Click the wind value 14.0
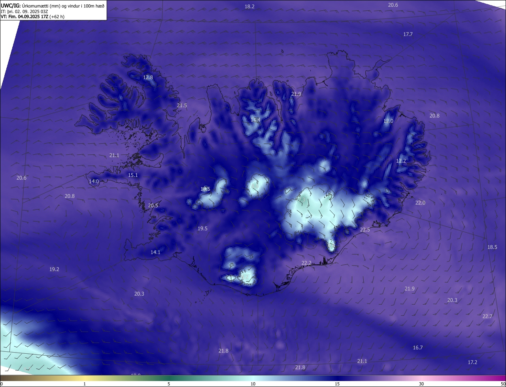Image resolution: width=506 pixels, height=387 pixels. pyautogui.click(x=94, y=181)
